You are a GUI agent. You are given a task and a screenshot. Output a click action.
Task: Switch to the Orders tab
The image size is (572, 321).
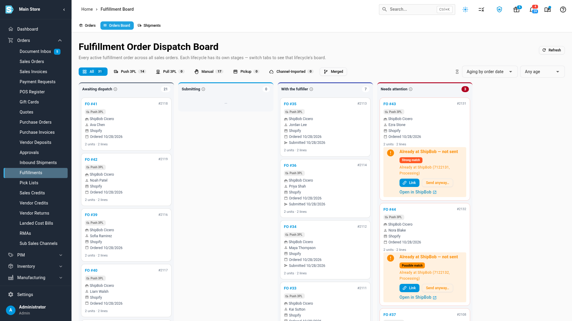(x=87, y=26)
